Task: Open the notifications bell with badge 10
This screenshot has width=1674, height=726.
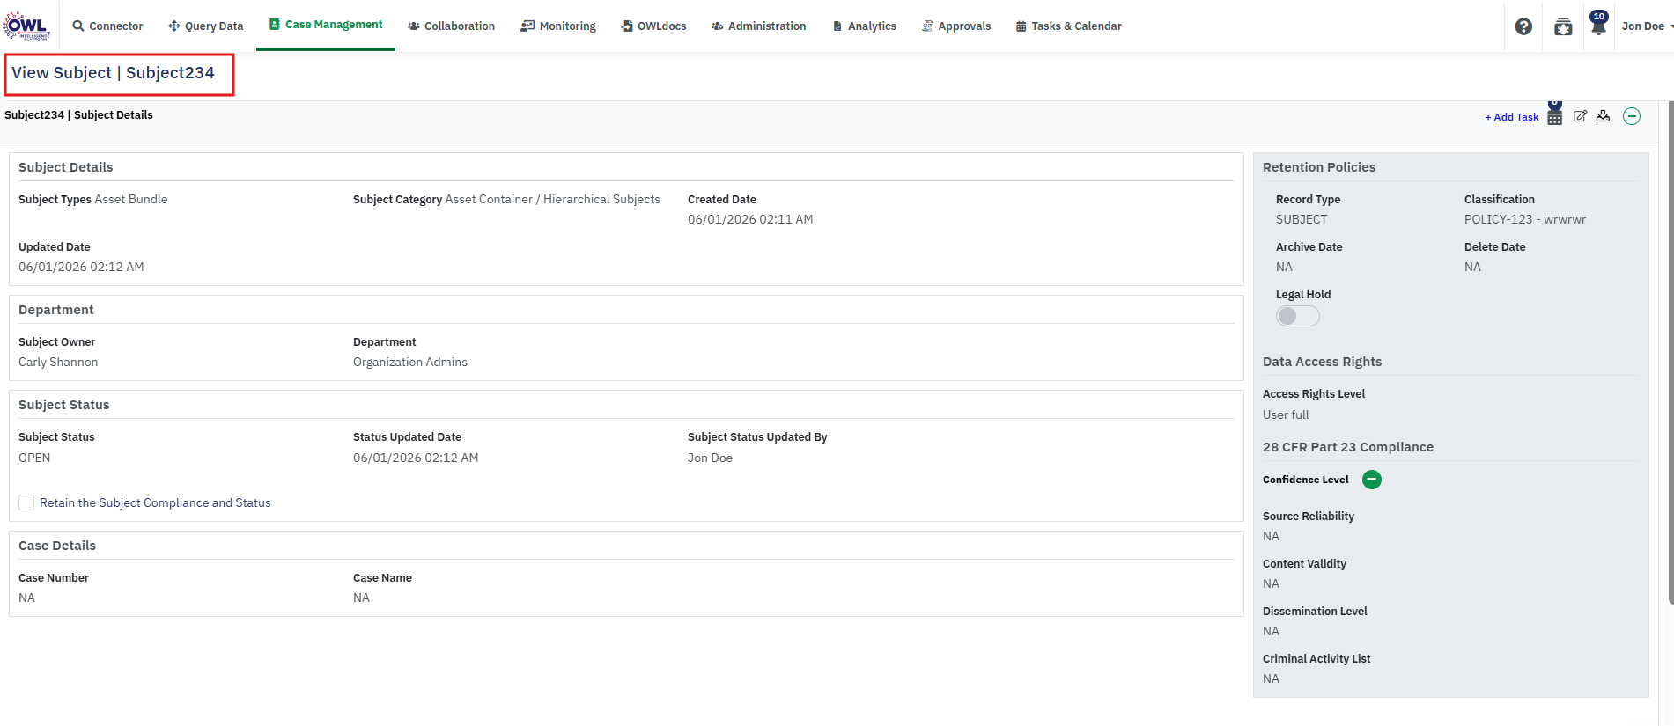Action: [x=1598, y=24]
